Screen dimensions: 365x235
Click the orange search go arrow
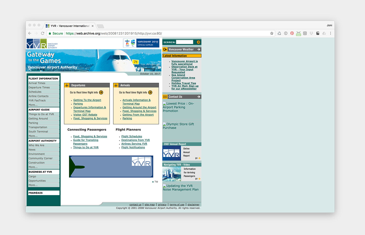click(x=198, y=42)
